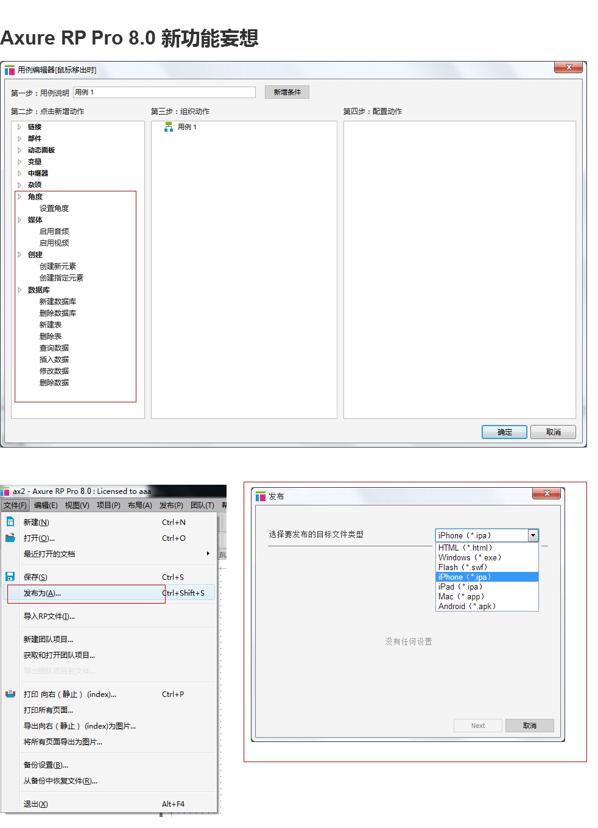Expand the 中继器 action group

pyautogui.click(x=19, y=173)
